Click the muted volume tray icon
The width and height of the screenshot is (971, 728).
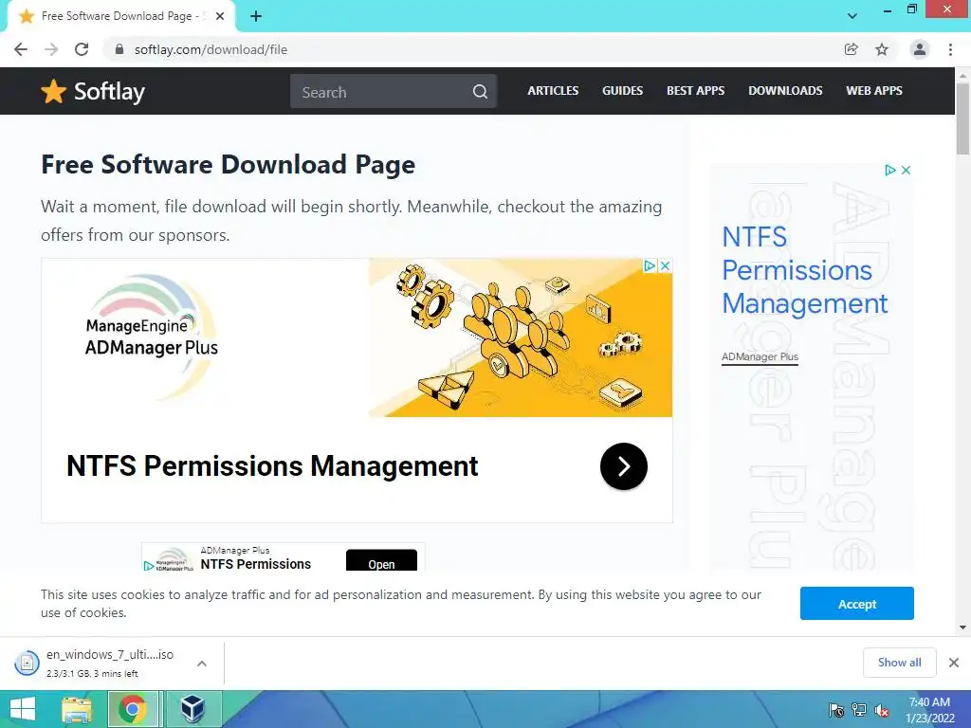tap(882, 710)
